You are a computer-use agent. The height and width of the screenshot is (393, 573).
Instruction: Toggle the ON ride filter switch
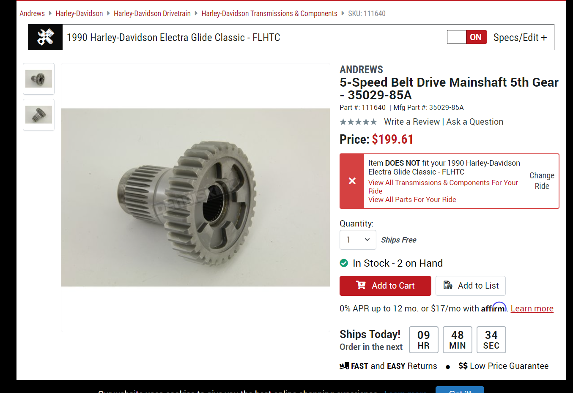pyautogui.click(x=467, y=37)
